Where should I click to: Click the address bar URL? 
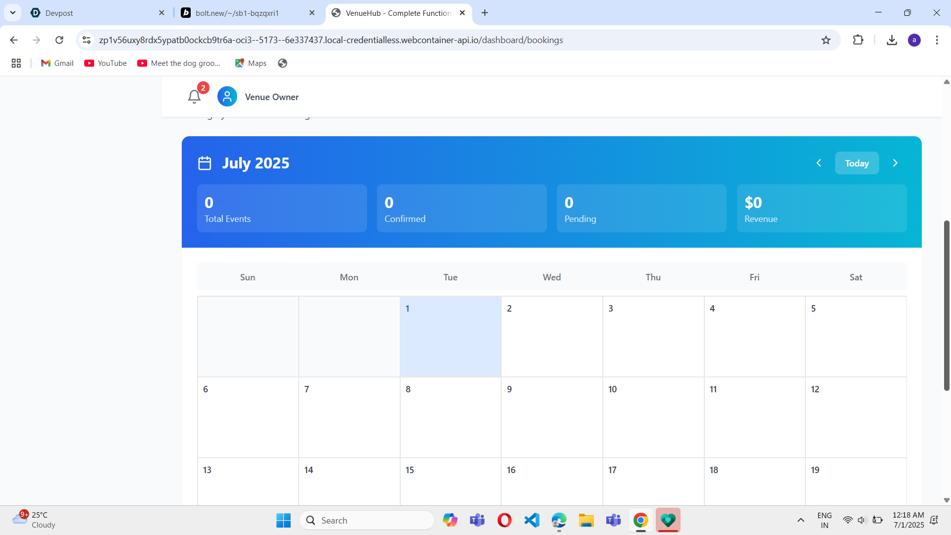[331, 40]
